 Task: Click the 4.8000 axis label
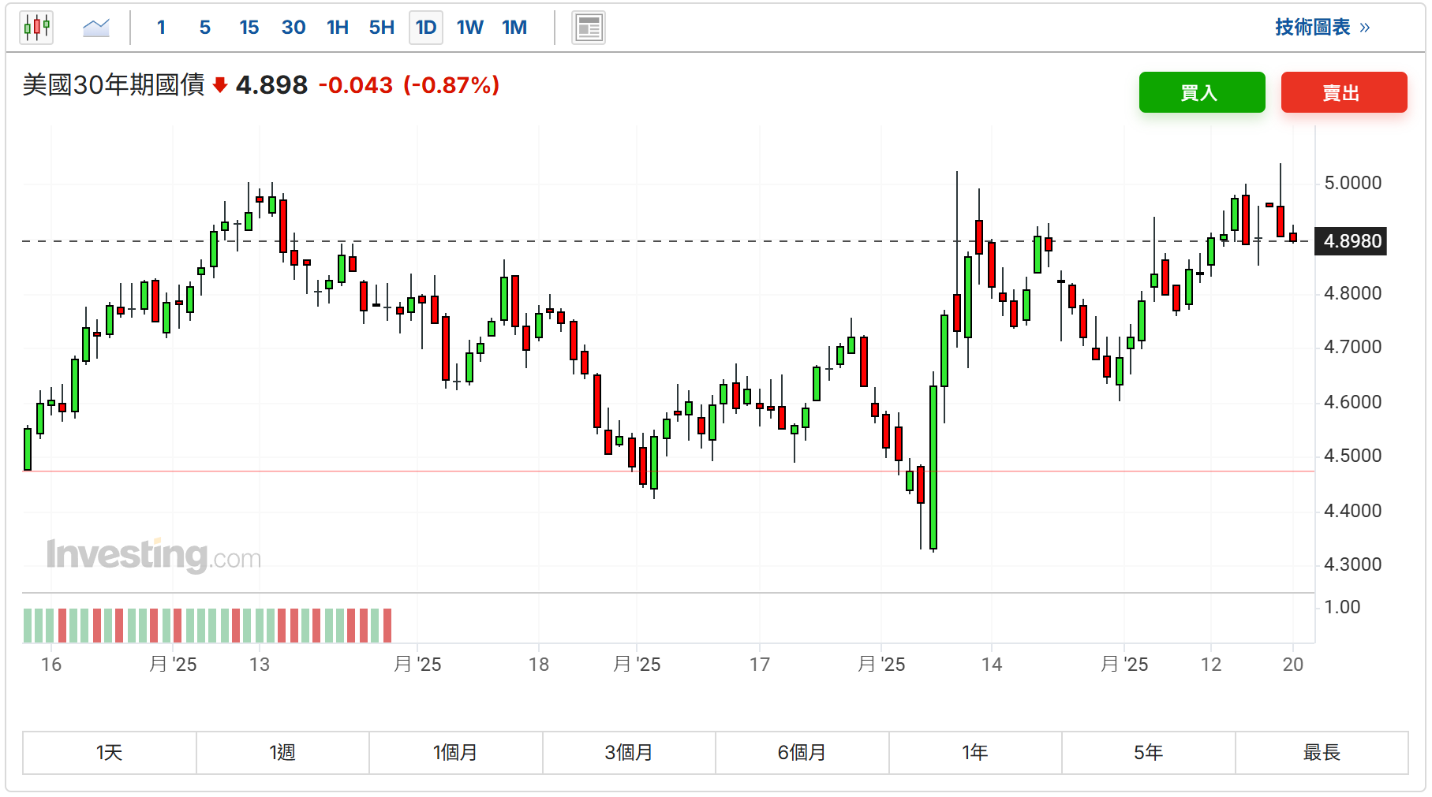click(1352, 293)
